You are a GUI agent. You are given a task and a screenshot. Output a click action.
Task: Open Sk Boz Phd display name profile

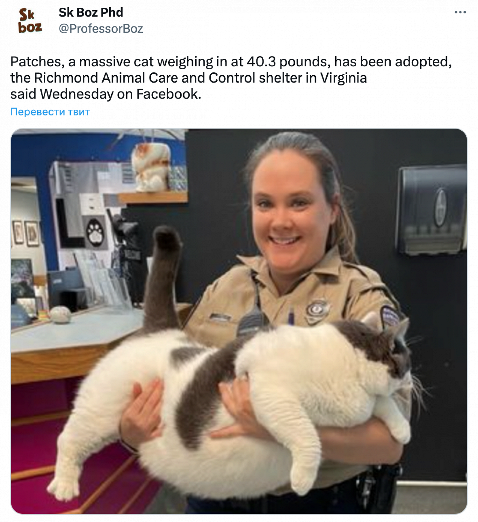coord(91,12)
